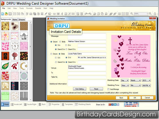Open the Help menu
This screenshot has height=119, width=159.
(x=52, y=8)
